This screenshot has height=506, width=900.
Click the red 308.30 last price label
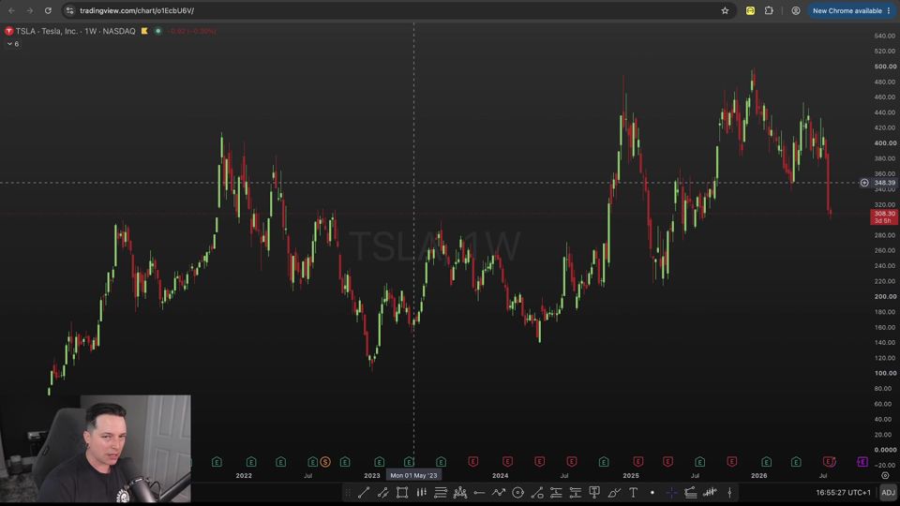[884, 216]
